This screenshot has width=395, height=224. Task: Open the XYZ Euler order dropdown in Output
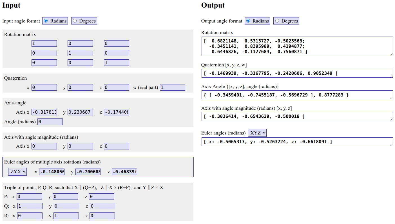(x=257, y=133)
